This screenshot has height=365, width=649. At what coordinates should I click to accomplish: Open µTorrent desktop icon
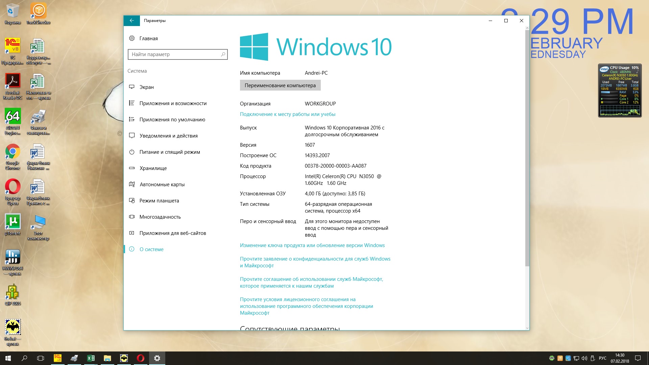click(x=13, y=224)
